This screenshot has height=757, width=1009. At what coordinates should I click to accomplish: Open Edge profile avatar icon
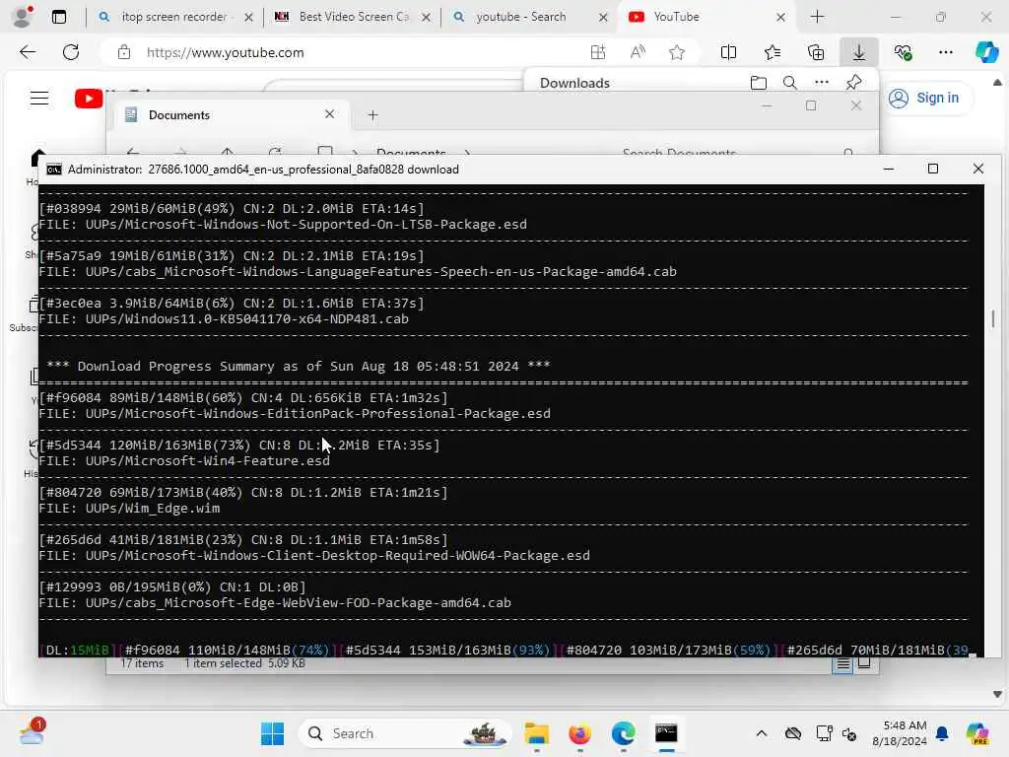tap(23, 17)
